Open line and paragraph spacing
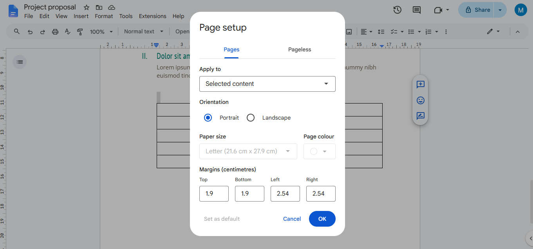 381,32
